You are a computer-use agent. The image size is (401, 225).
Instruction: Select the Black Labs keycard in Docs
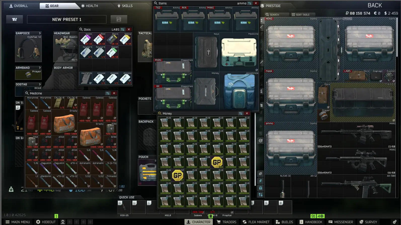pyautogui.click(x=112, y=39)
